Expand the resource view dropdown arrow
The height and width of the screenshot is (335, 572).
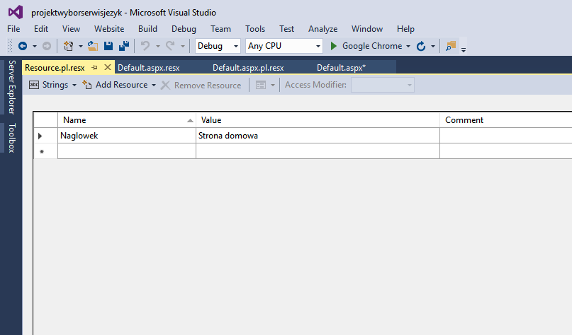[x=272, y=85]
